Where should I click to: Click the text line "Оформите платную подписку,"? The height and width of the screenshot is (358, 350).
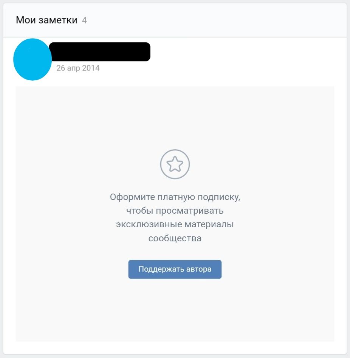click(x=175, y=197)
